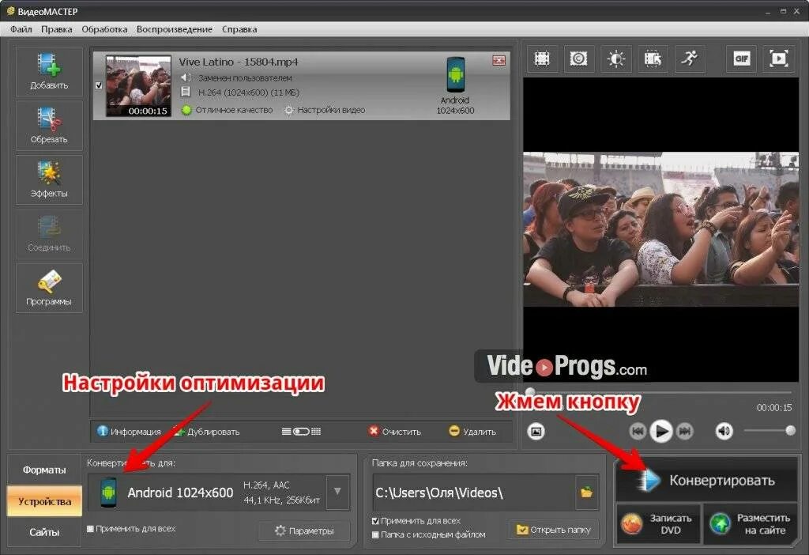Toggle list view switch in bottom toolbar
This screenshot has height=555, width=809.
click(x=301, y=432)
